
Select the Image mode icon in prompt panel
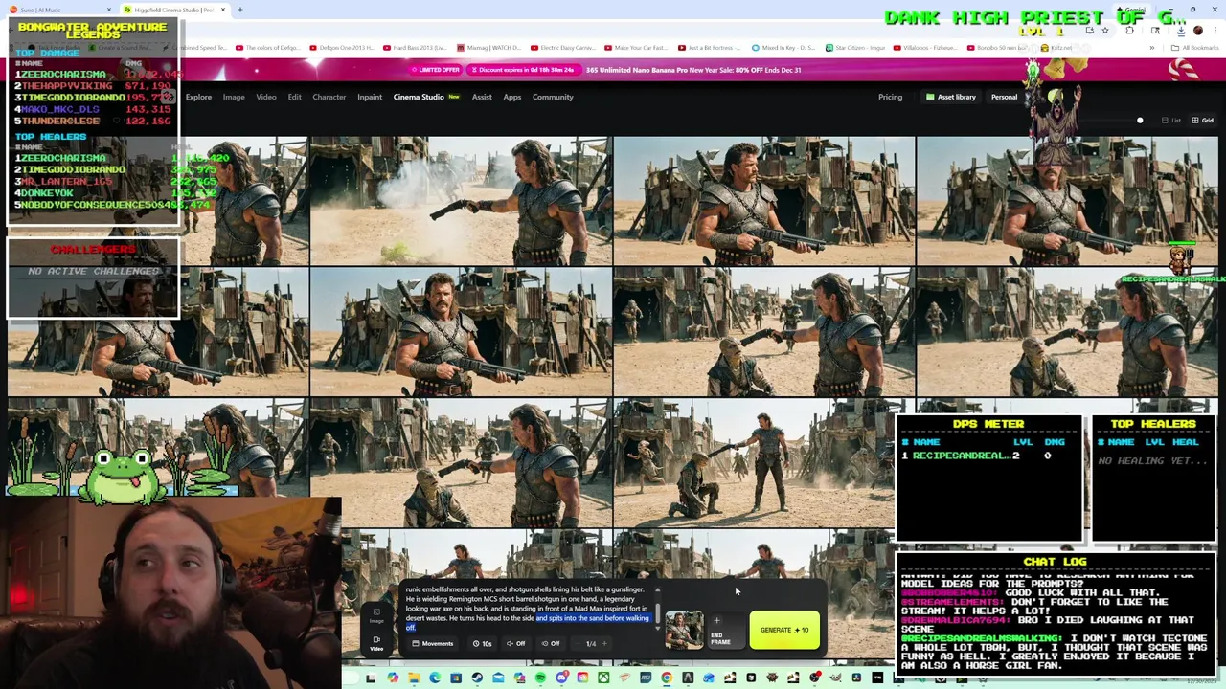point(376,615)
